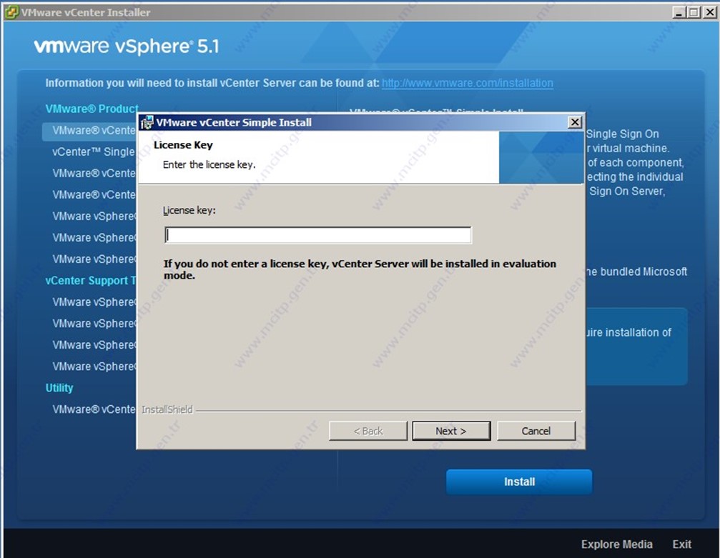Image resolution: width=720 pixels, height=558 pixels.
Task: Click the Simple Install dialog title bar icon
Action: pyautogui.click(x=147, y=122)
